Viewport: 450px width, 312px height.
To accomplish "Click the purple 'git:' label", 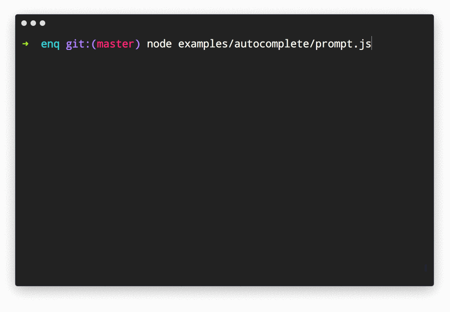I will pos(75,44).
